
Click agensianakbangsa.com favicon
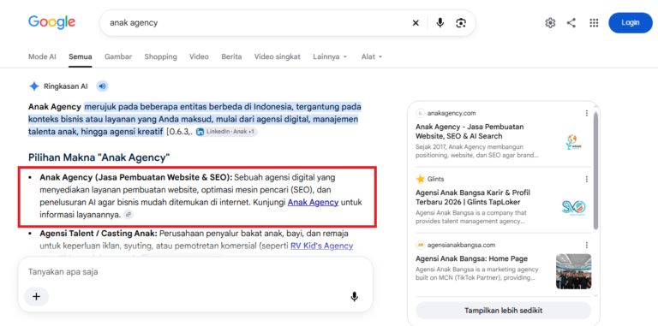pyautogui.click(x=420, y=245)
